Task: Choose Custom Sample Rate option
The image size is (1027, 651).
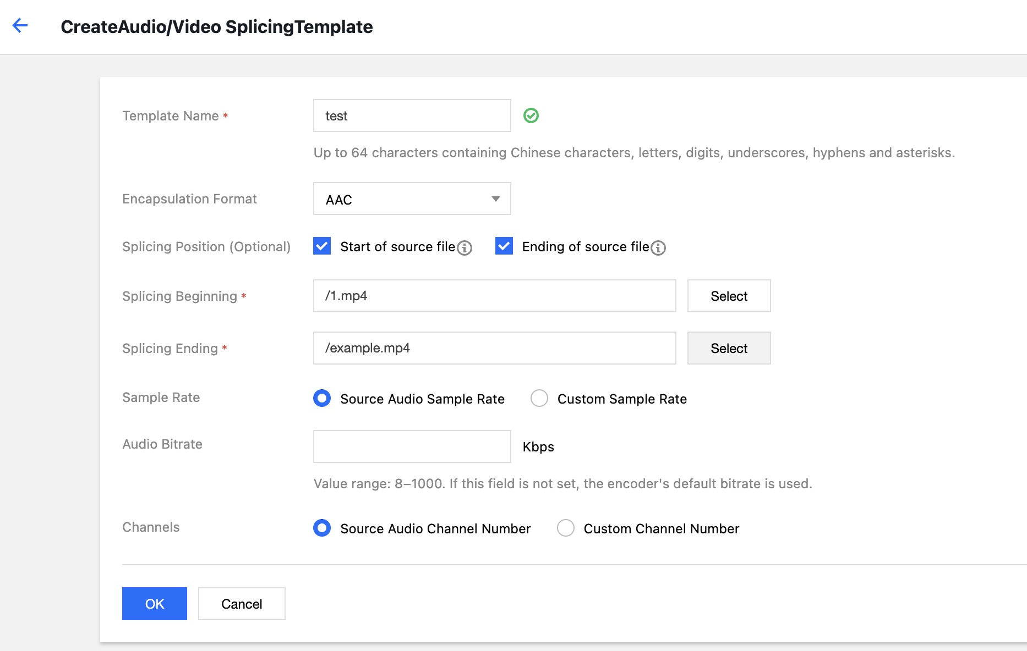Action: click(539, 398)
